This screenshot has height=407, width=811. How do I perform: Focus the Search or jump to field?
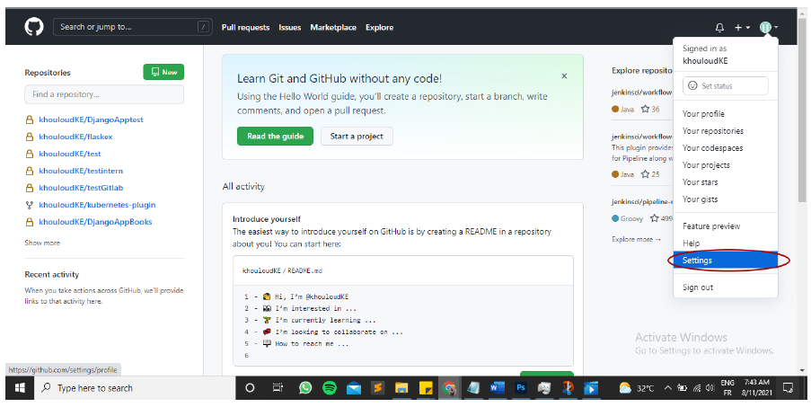132,27
